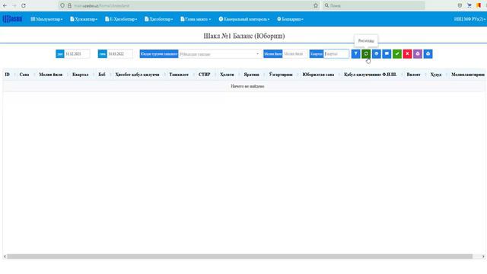Sort by the Юборилган сана column header
The width and height of the screenshot is (487, 274).
(318, 75)
